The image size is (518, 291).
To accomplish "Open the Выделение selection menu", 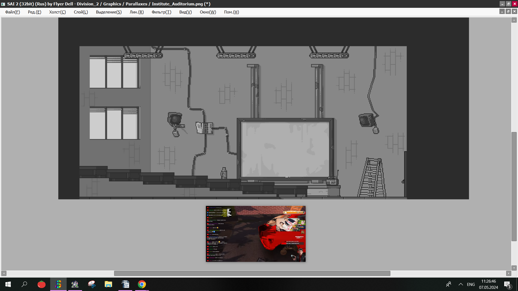I will 109,12.
